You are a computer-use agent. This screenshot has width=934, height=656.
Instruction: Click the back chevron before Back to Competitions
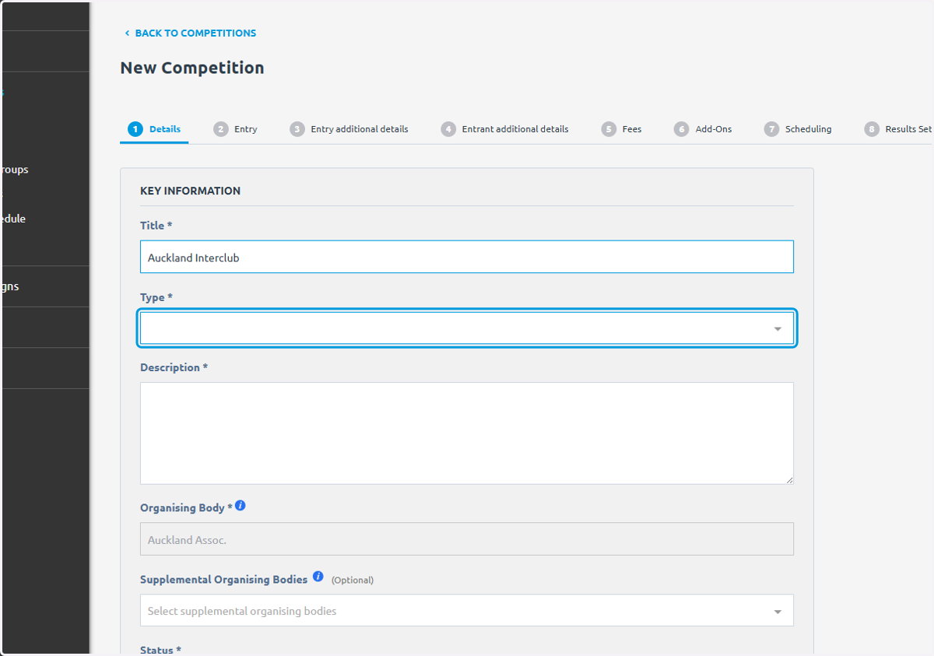[127, 33]
